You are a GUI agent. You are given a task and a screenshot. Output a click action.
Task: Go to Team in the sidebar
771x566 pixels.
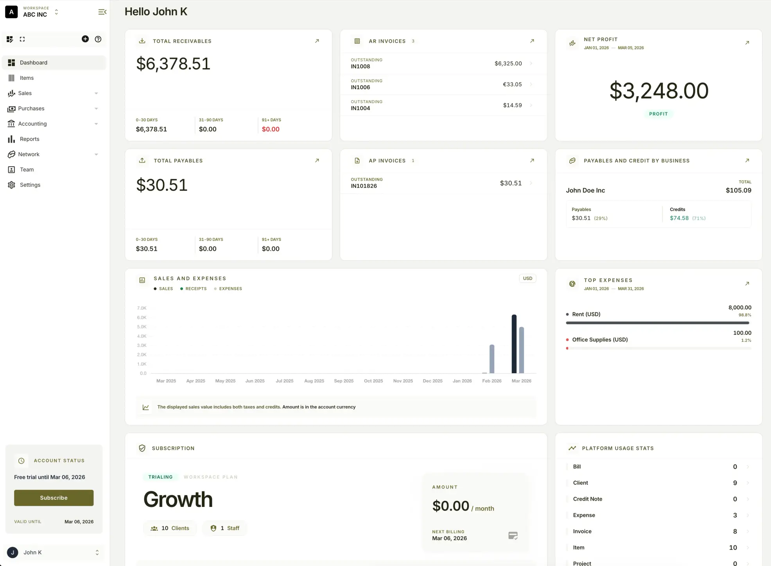[x=27, y=169]
